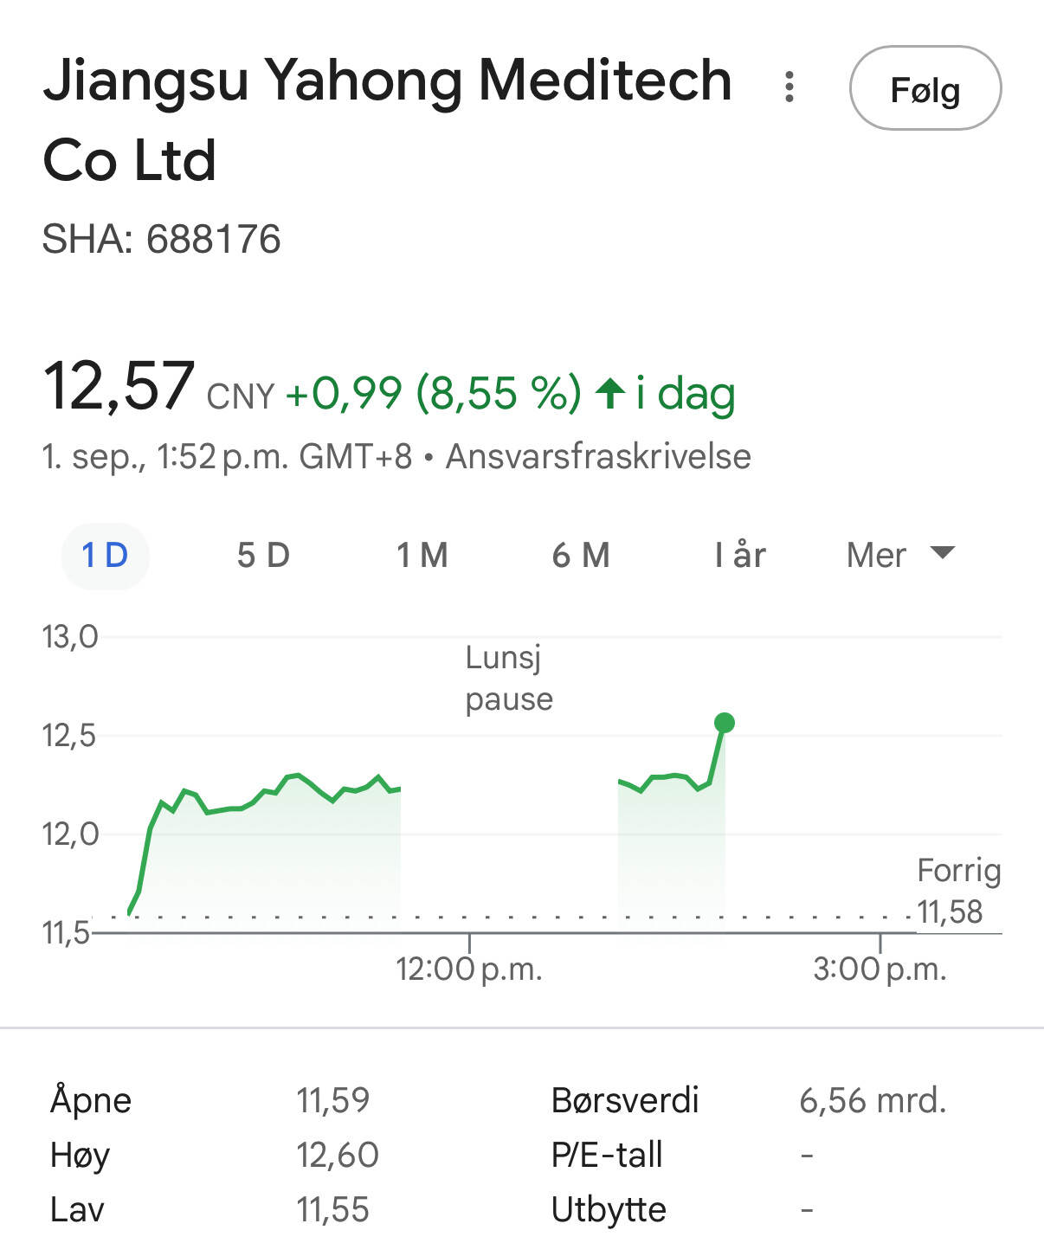
Task: Switch to the 5 D range tab
Action: pos(263,556)
